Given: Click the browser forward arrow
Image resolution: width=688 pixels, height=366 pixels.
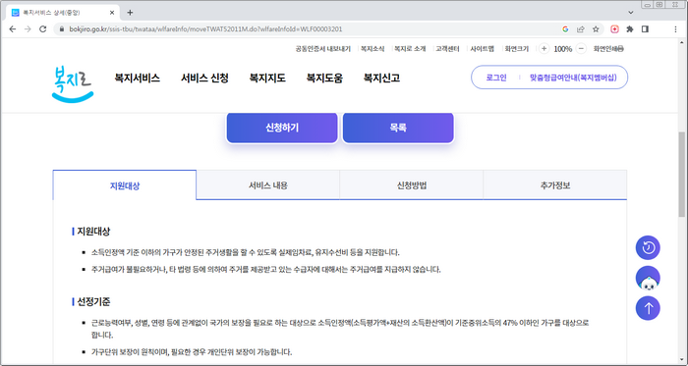Looking at the screenshot, I should pos(28,29).
